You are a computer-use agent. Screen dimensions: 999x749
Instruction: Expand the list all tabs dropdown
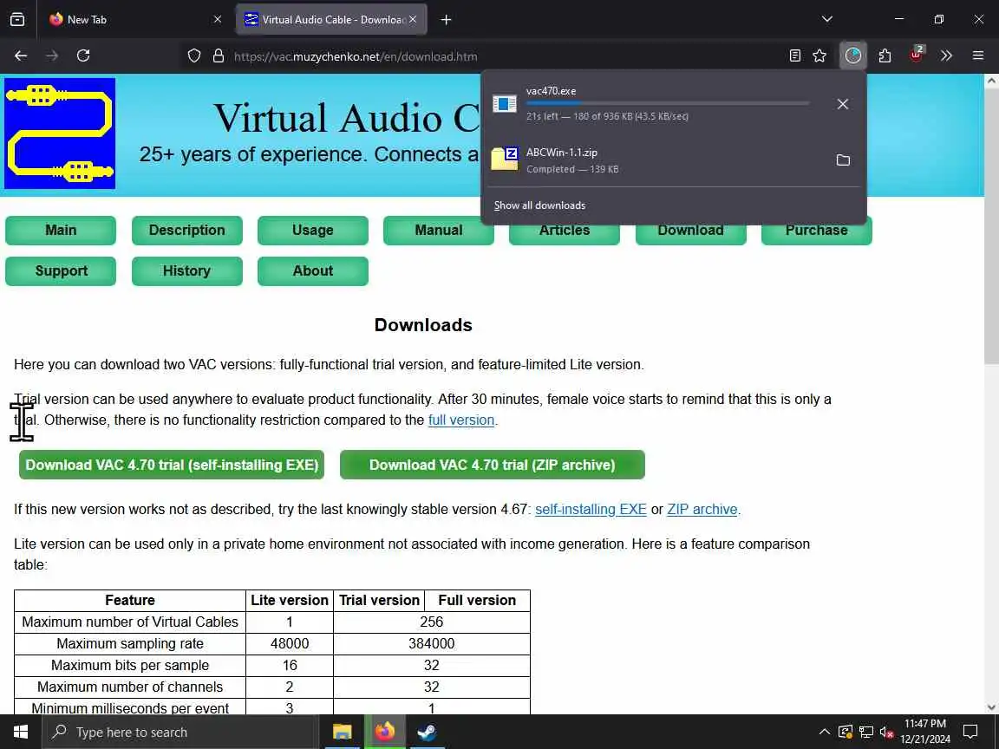[827, 19]
